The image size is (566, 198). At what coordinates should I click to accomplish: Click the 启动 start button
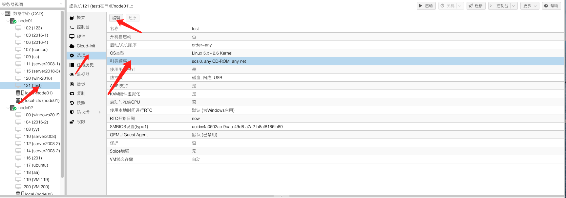[426, 6]
